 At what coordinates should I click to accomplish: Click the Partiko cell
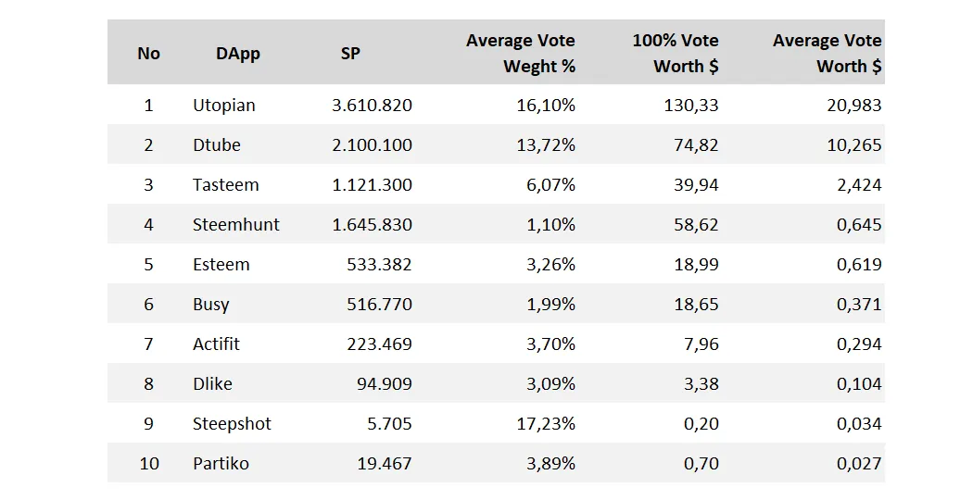click(x=221, y=463)
